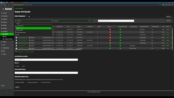Expand the Software sidebar section
Screen dimensions: 174x98
point(7,22)
